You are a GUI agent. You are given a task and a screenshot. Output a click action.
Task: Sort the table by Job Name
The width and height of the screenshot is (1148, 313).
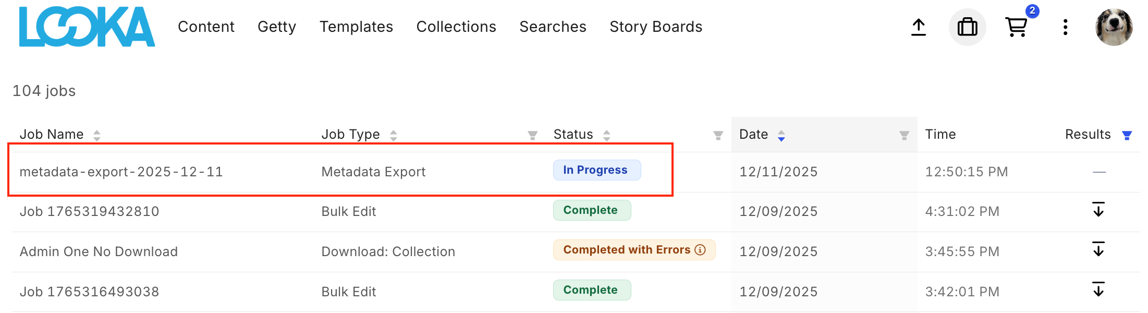click(97, 136)
